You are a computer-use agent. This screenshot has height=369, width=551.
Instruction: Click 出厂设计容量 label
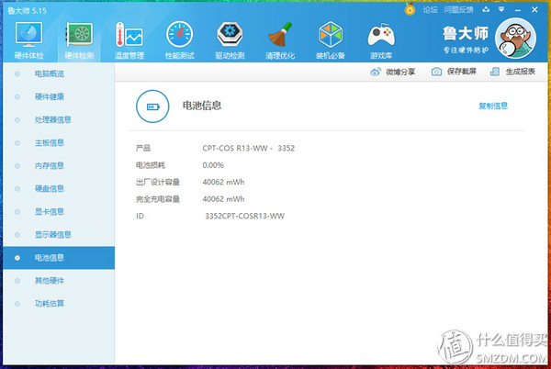tap(158, 182)
